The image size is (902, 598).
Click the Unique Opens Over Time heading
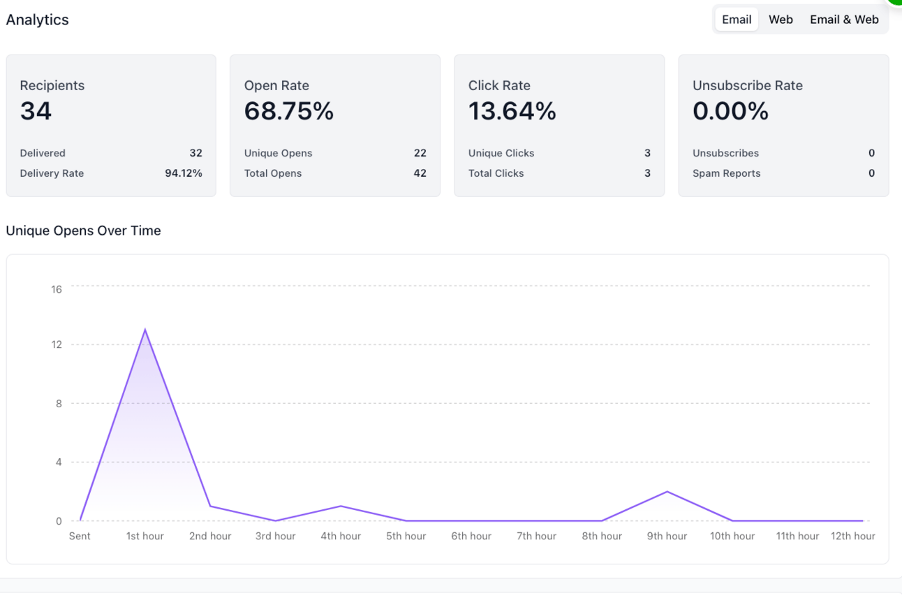tap(84, 231)
